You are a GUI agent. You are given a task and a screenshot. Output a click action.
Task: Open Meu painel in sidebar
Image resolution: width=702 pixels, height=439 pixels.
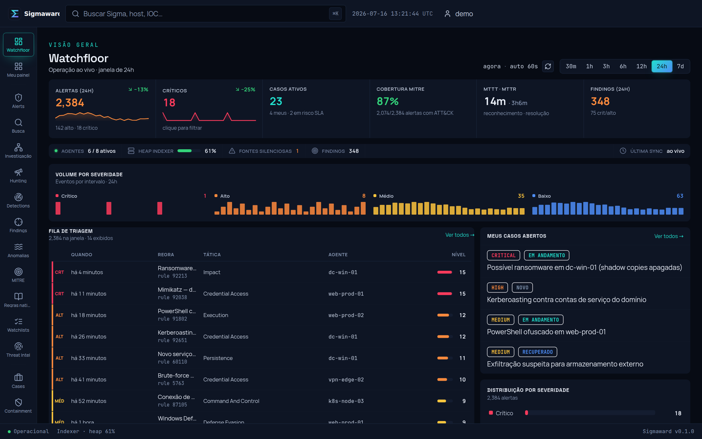coord(18,70)
